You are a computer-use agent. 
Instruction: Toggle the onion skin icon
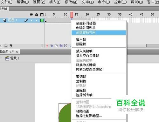[x=52, y=46]
